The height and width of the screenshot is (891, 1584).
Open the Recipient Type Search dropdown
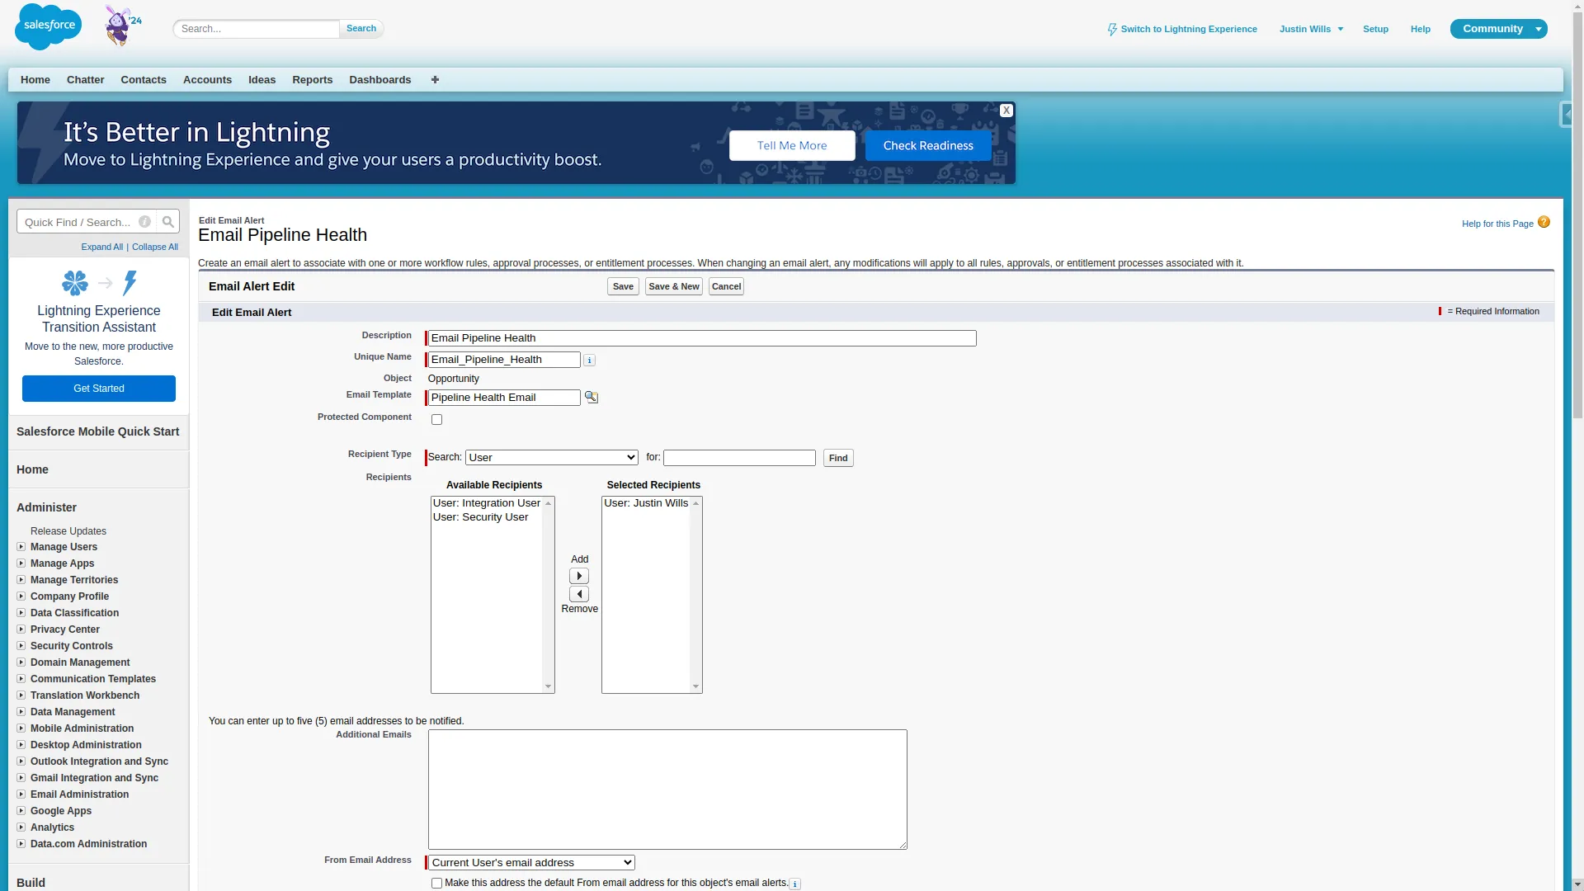[x=552, y=458]
